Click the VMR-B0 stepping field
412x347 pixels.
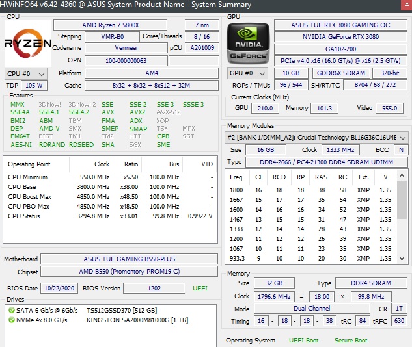point(112,37)
